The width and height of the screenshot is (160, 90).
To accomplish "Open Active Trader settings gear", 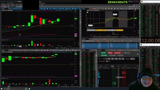I will coord(137,54).
